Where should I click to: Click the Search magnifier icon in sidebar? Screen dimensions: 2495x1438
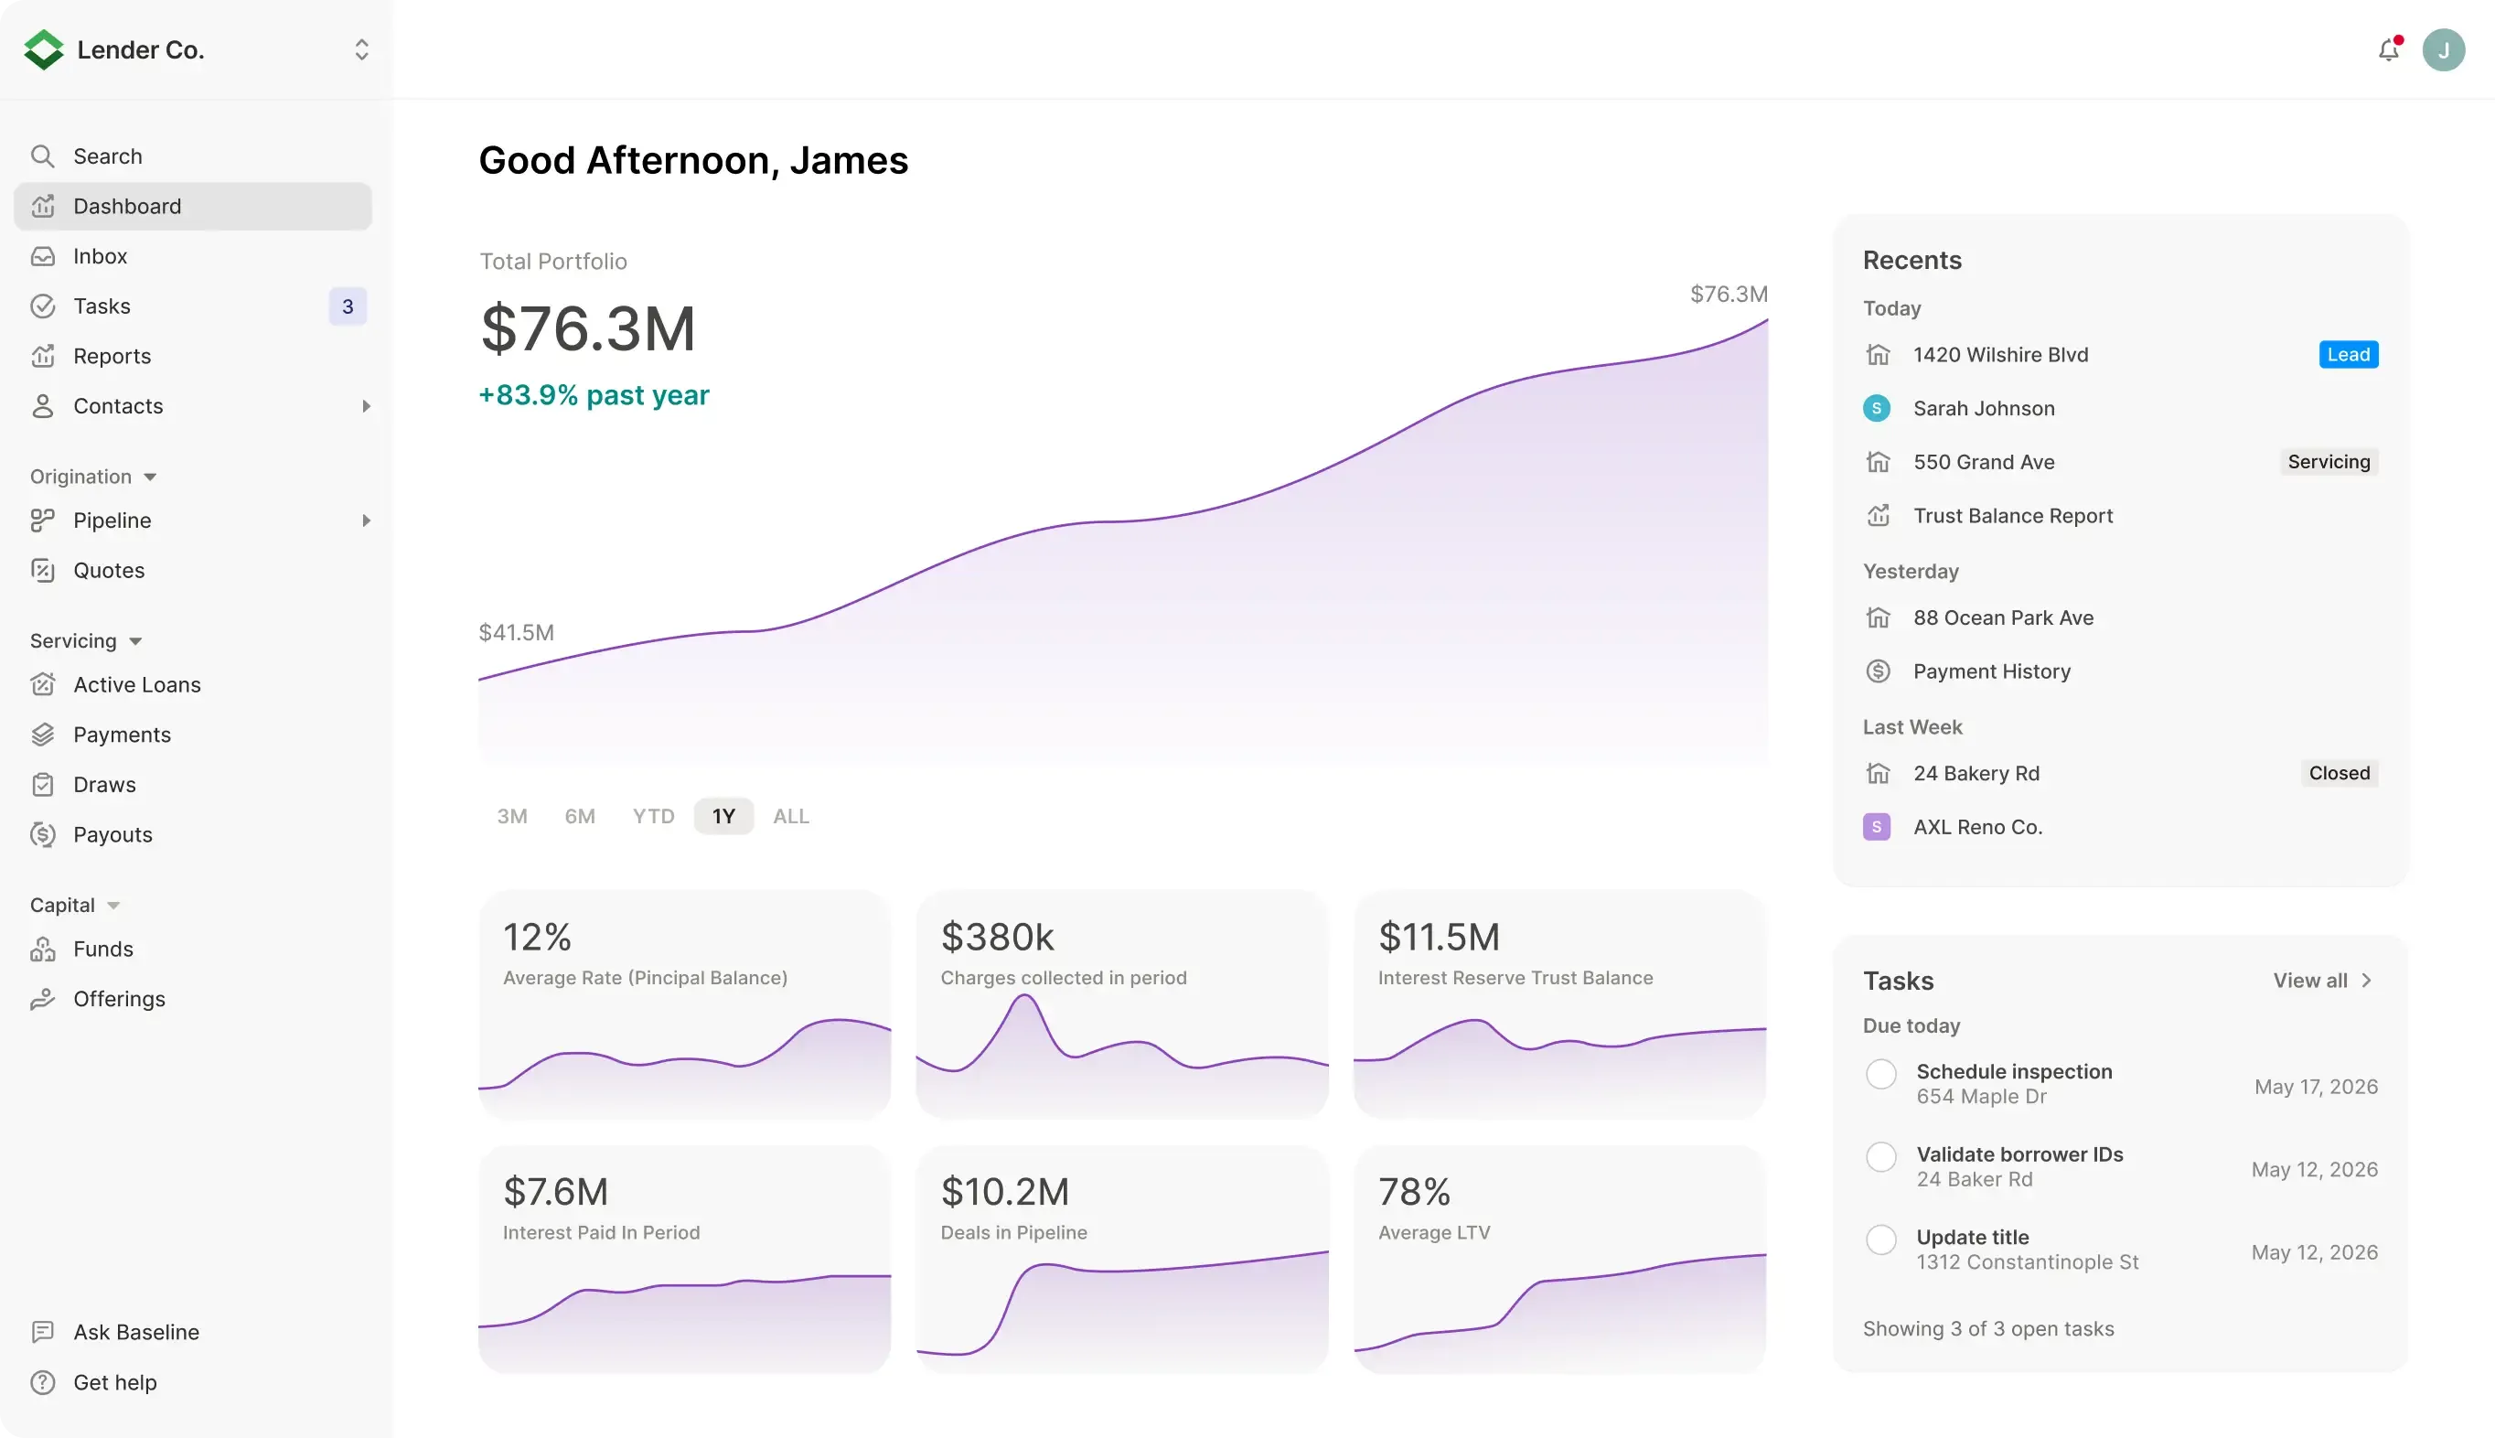(42, 156)
